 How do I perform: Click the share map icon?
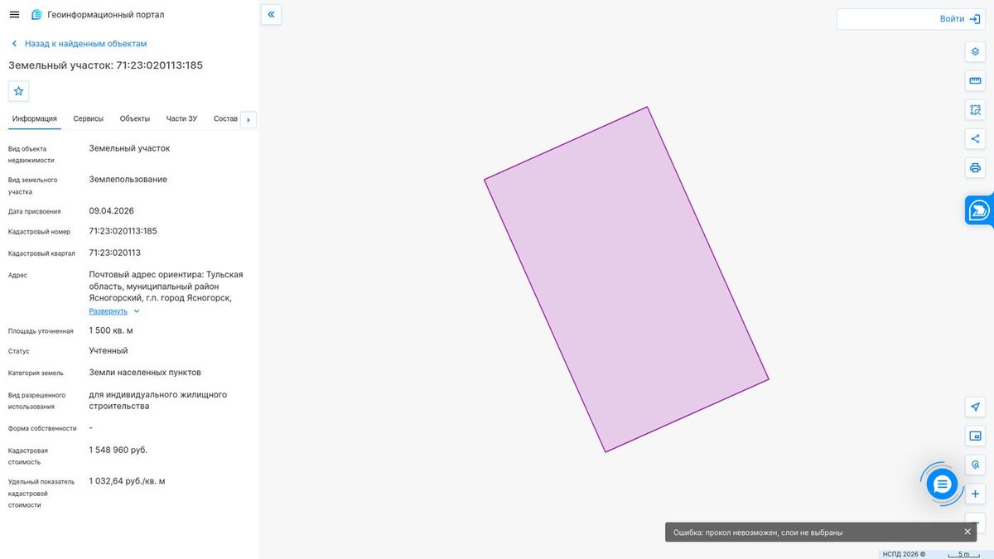[x=975, y=138]
